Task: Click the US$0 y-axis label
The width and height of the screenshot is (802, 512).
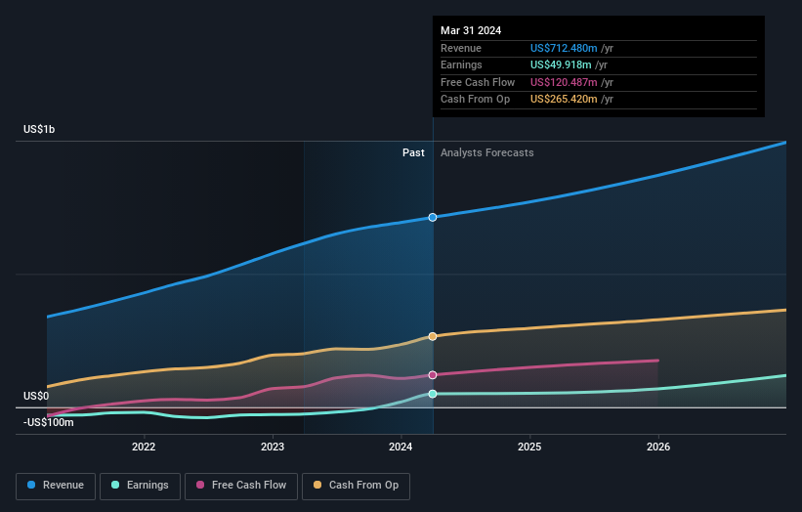Action: 36,397
